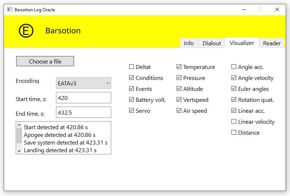Focus the End time input field
Viewport: 290px width, 196px height.
coord(83,112)
